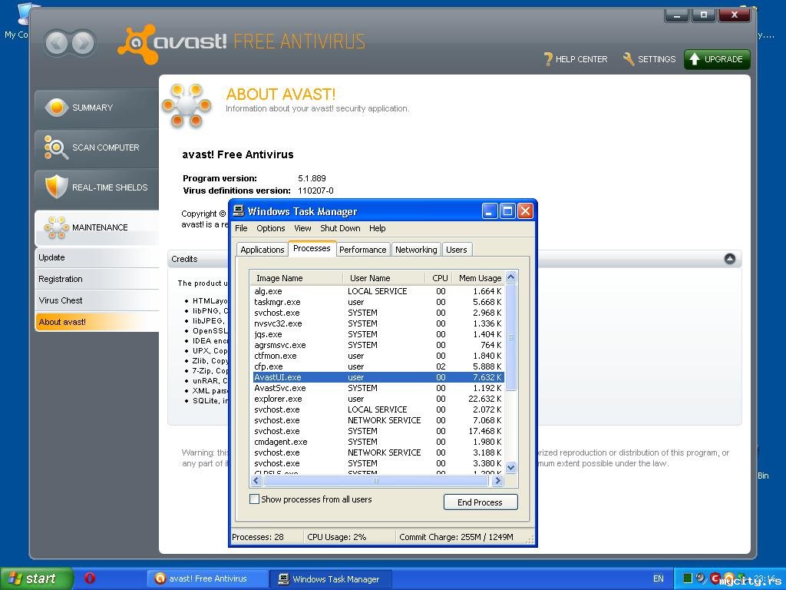786x590 pixels.
Task: Switch to the Networking tab
Action: coord(416,250)
